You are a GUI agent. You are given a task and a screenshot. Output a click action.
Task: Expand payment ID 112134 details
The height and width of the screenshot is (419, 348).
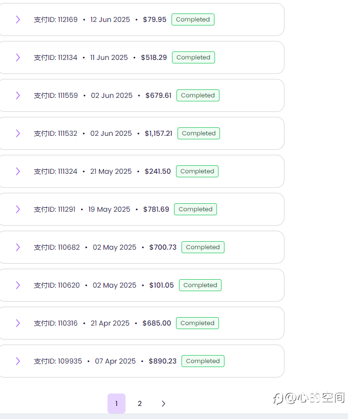coord(18,57)
